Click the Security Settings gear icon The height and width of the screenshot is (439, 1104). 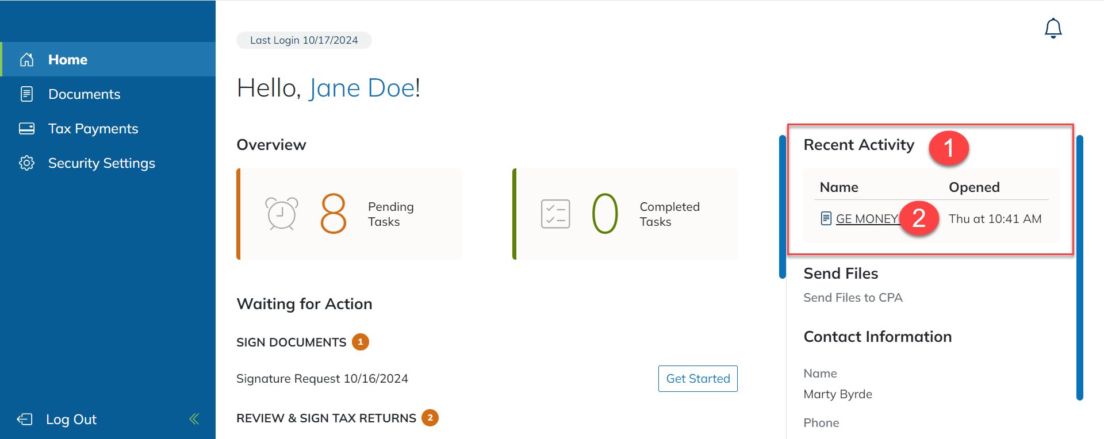click(27, 163)
